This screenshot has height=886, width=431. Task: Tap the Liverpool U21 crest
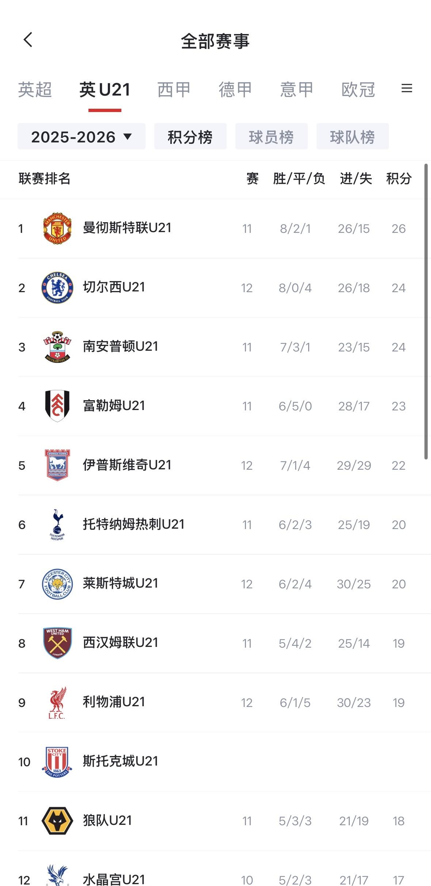[x=57, y=703]
